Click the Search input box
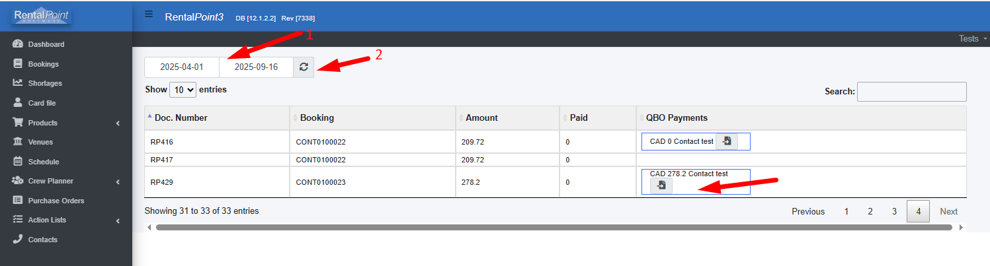 [x=912, y=92]
